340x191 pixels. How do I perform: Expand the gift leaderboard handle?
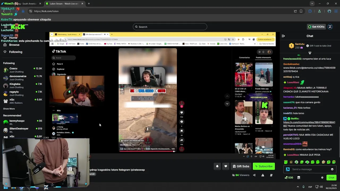coord(310,53)
